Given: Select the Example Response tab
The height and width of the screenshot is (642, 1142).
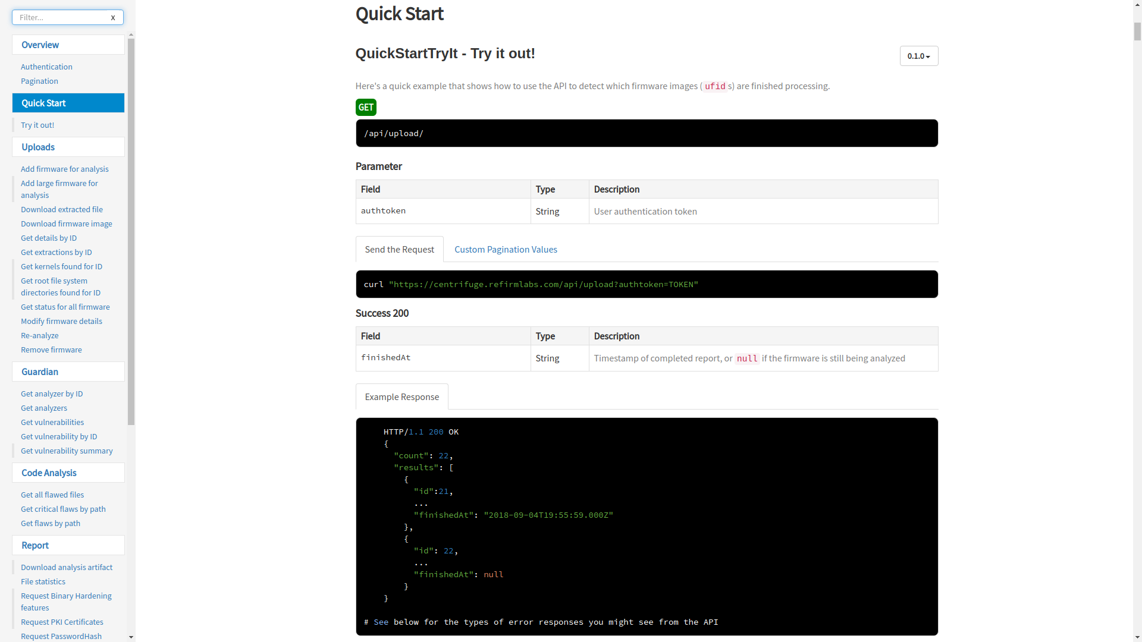Looking at the screenshot, I should [x=401, y=396].
